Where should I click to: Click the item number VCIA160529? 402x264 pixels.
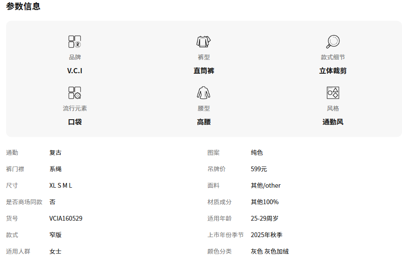point(66,218)
